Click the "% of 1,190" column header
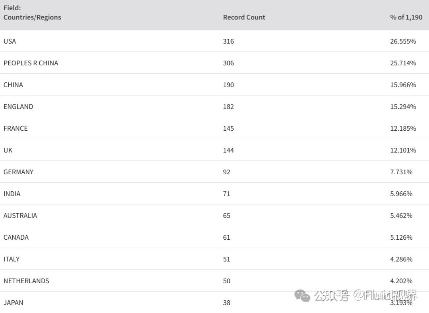429x313 pixels. [406, 17]
